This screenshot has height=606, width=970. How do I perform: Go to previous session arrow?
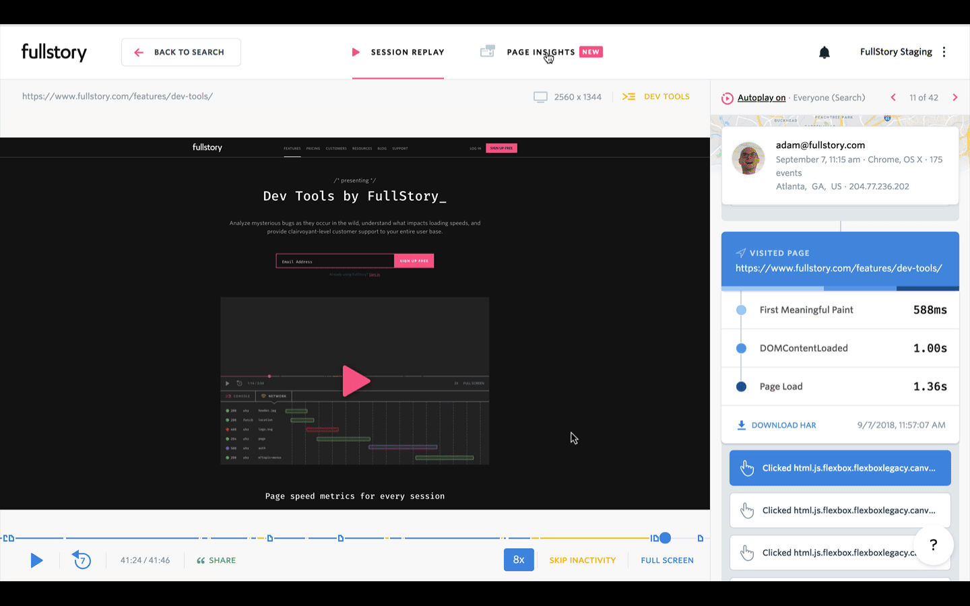(893, 98)
